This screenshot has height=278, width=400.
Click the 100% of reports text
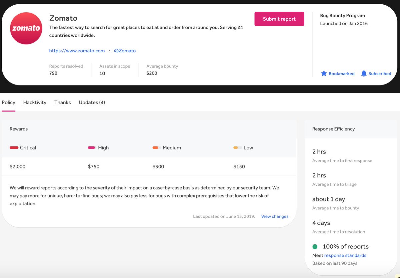tap(346, 247)
